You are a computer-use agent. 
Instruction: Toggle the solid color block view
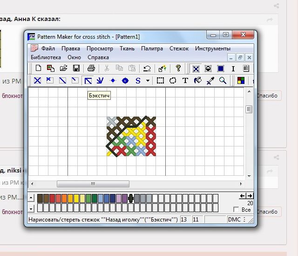[x=221, y=68]
